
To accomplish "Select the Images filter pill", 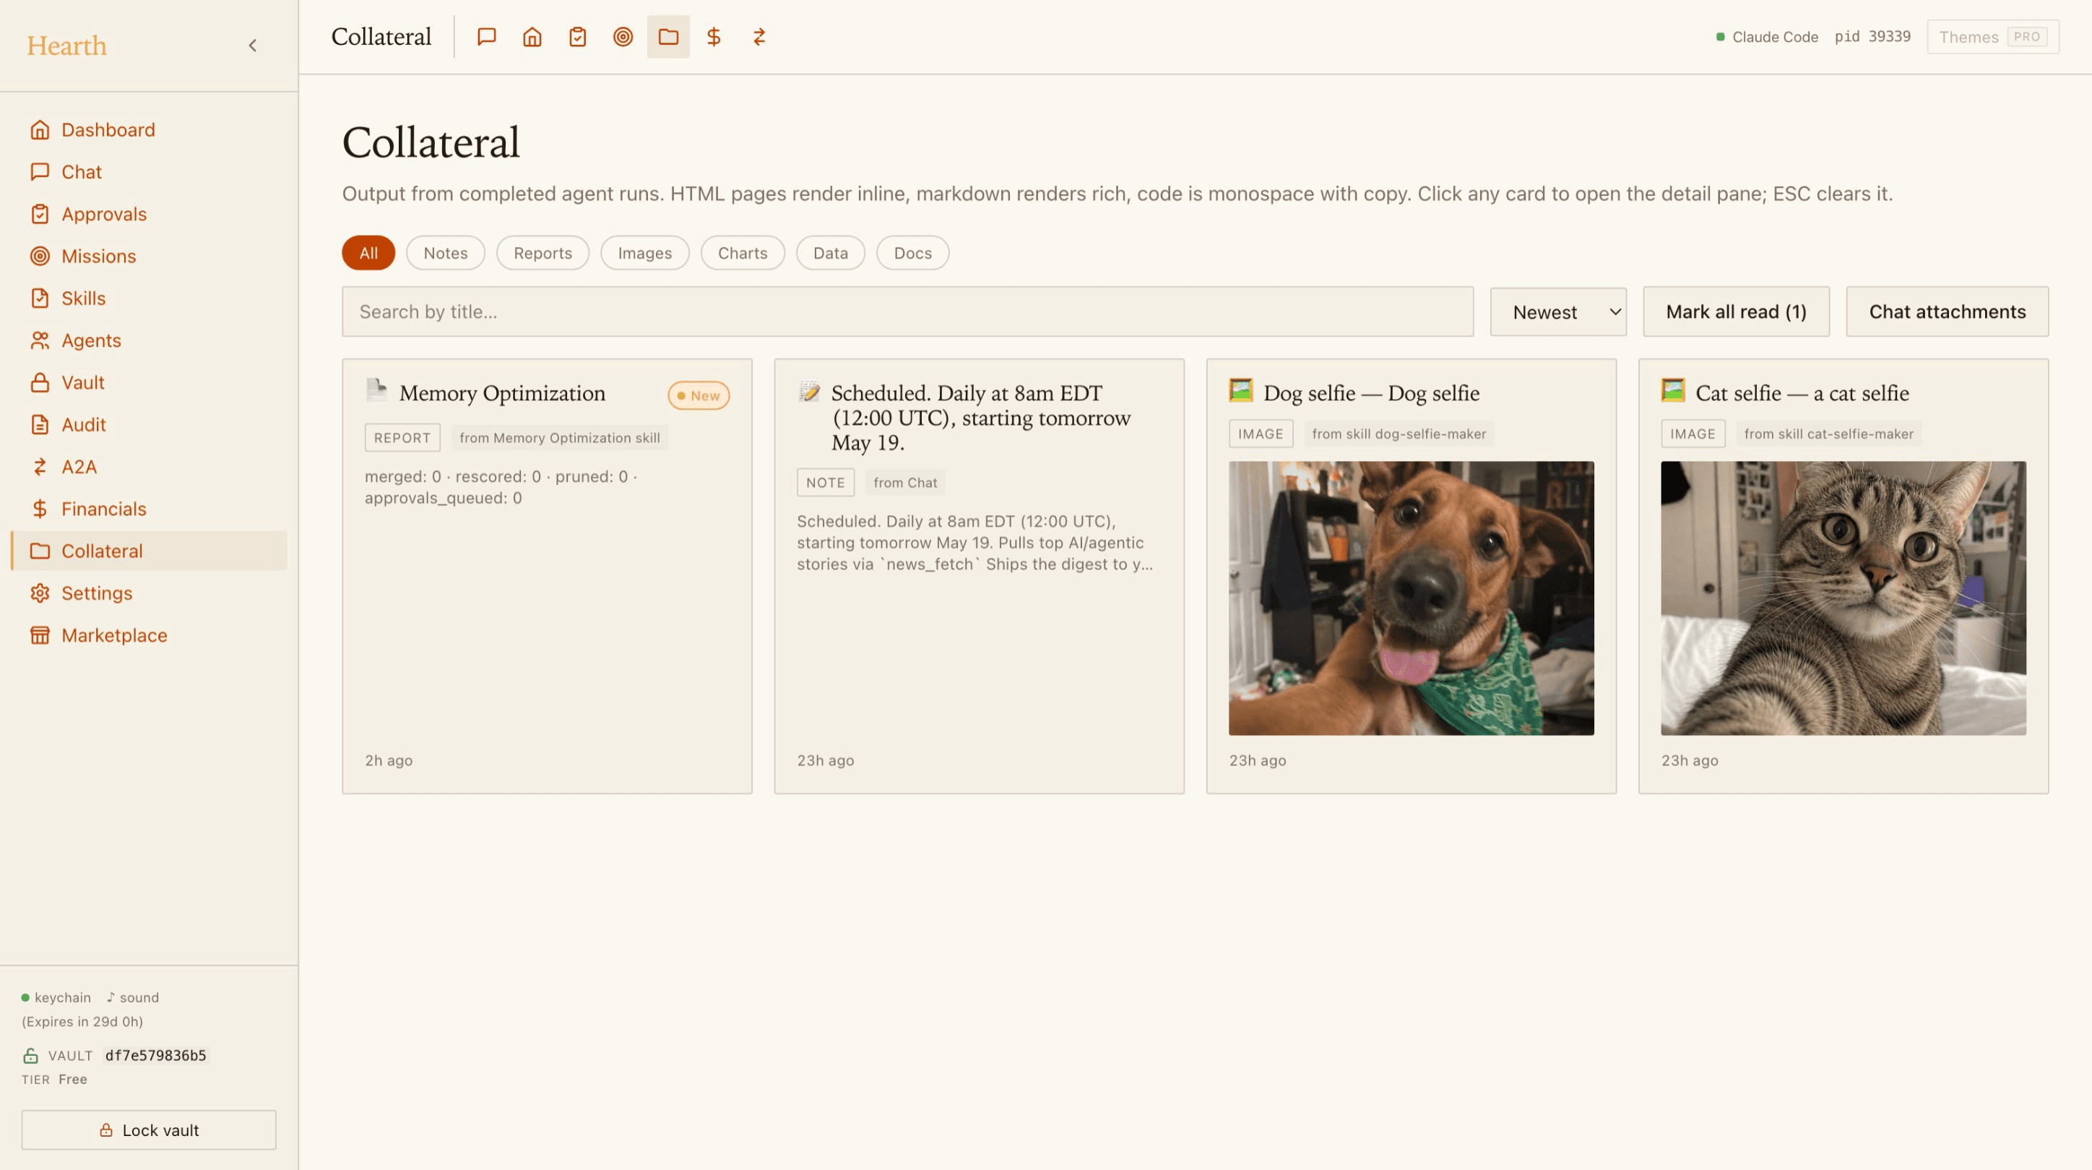I will tap(645, 253).
